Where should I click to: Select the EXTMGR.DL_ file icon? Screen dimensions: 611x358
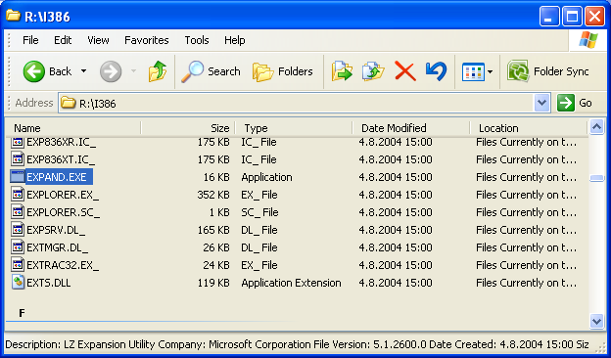click(18, 247)
